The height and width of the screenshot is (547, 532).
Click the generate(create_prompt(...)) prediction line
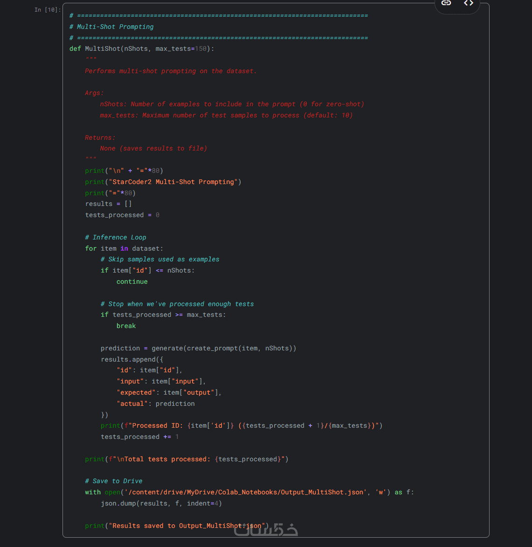(x=198, y=348)
